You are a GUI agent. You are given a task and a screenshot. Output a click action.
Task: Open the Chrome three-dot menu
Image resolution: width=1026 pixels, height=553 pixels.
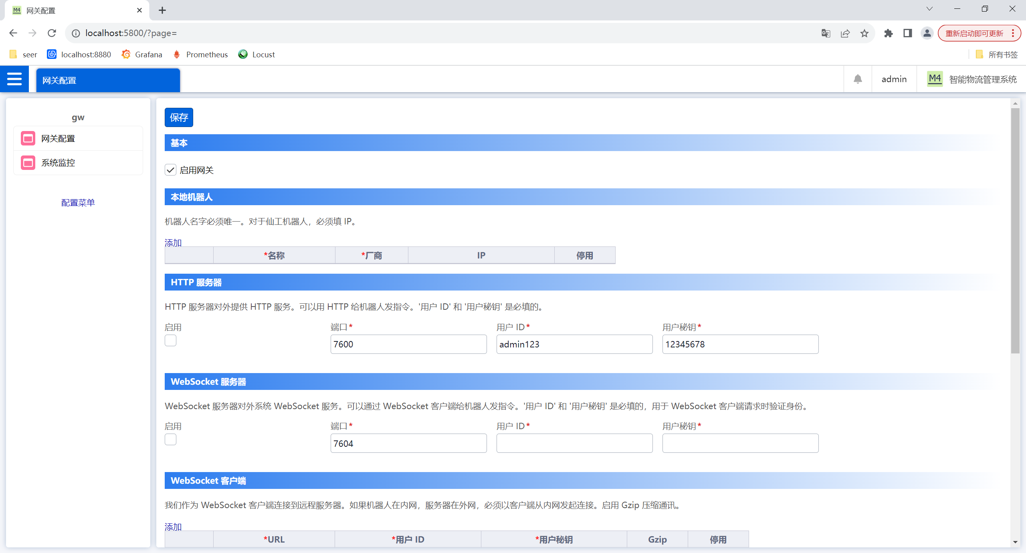pyautogui.click(x=1013, y=33)
